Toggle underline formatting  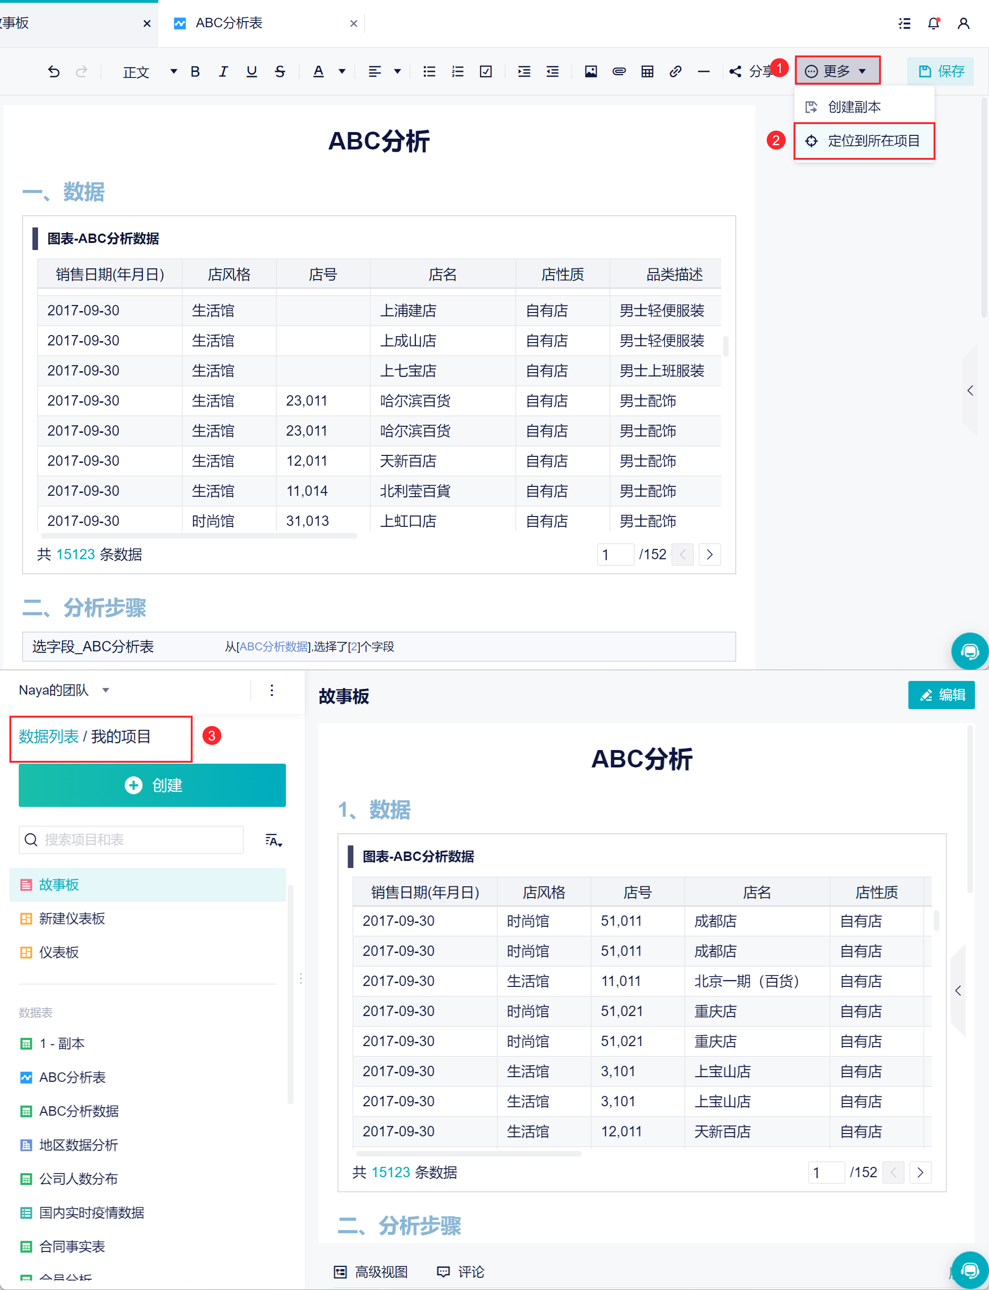[x=252, y=72]
